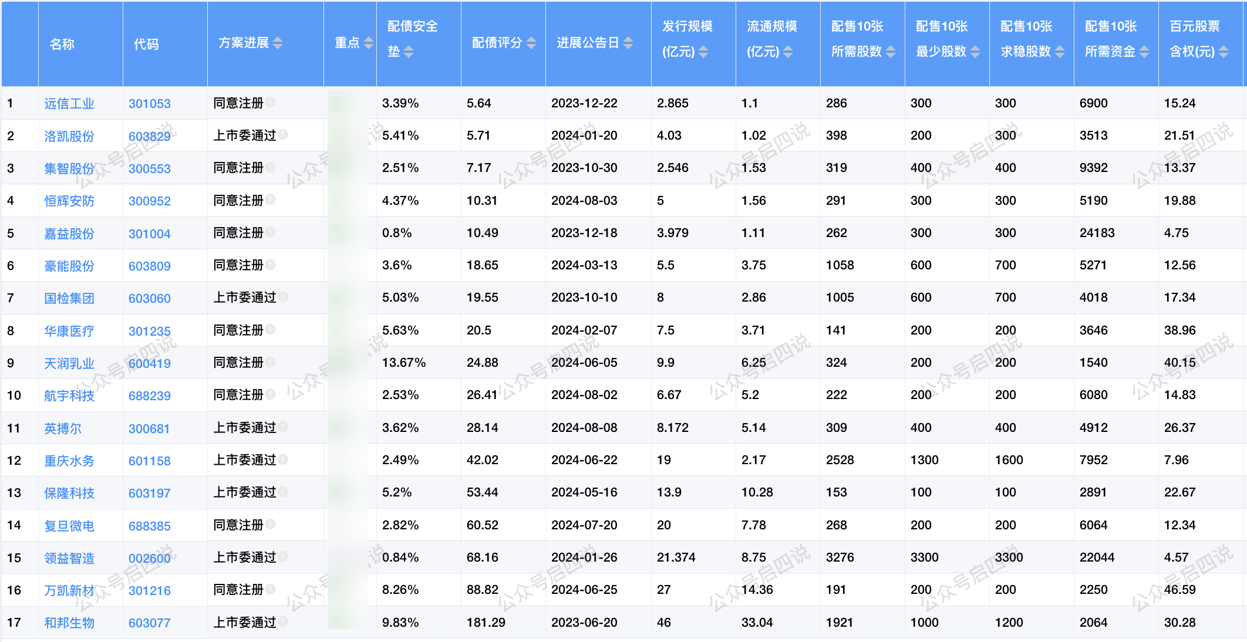
Task: Select row 12 重庆水务 date cell
Action: 584,460
